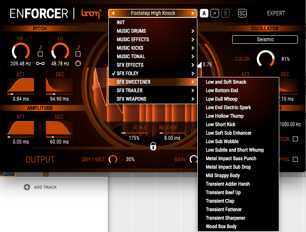Choose Transient Adder Harsh preset
This screenshot has width=306, height=232.
click(x=238, y=184)
